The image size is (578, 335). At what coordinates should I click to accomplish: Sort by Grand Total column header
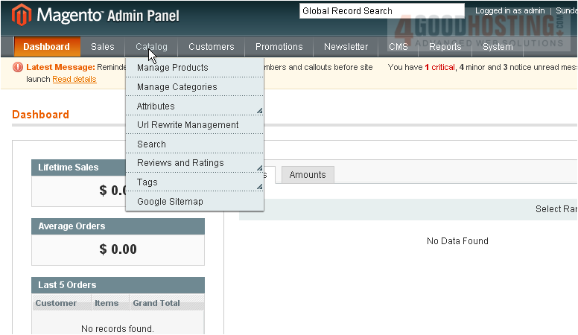point(156,303)
